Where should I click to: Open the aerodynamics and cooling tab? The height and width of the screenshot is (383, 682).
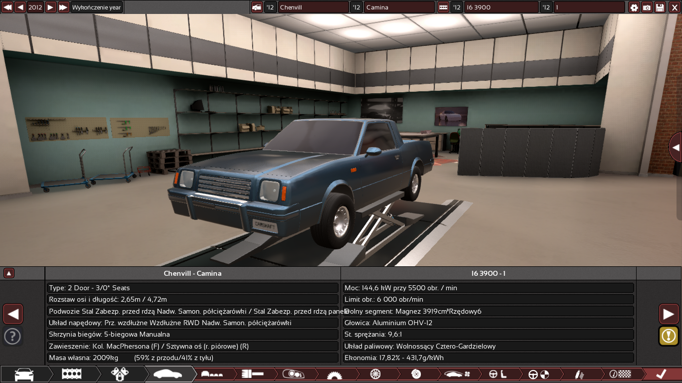coord(457,374)
